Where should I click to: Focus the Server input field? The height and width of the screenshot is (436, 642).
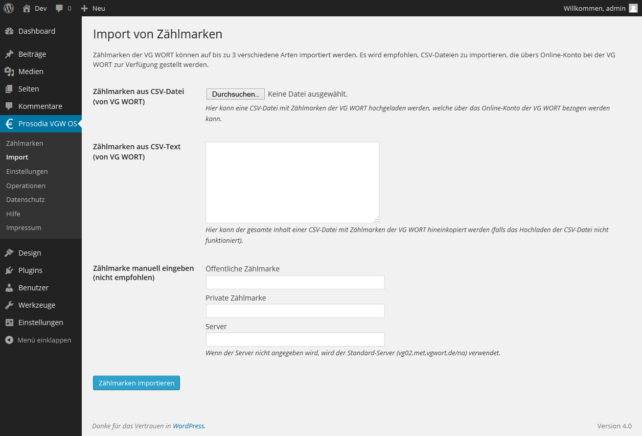tap(295, 339)
